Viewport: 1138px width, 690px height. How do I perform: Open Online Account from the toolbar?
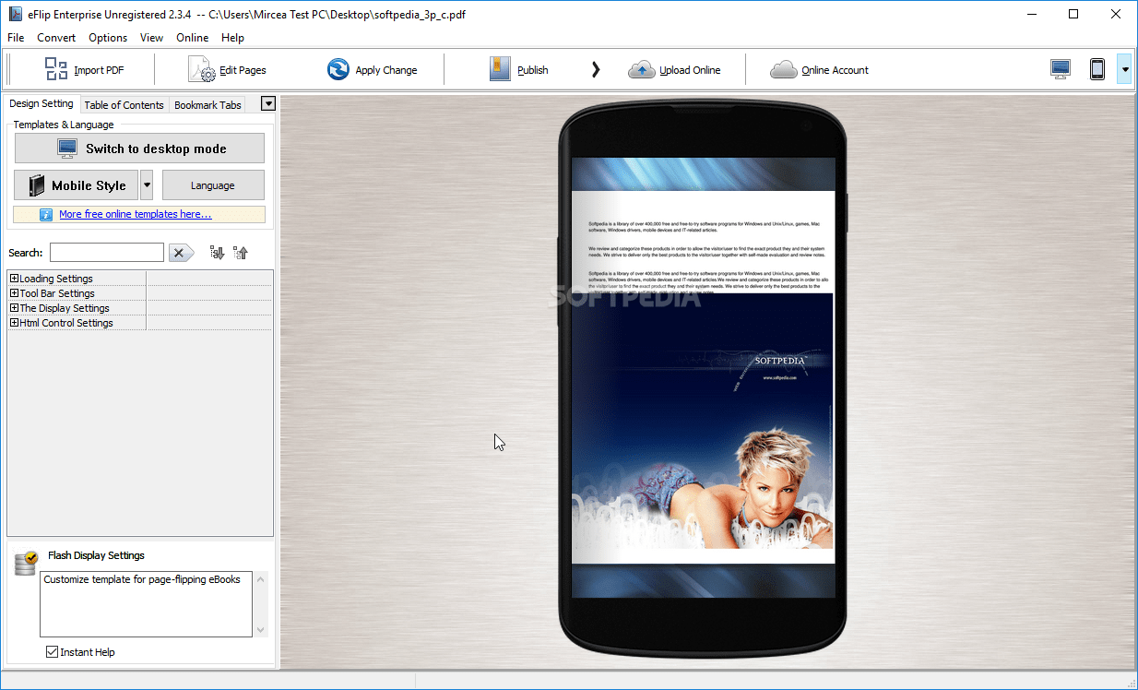[x=819, y=70]
